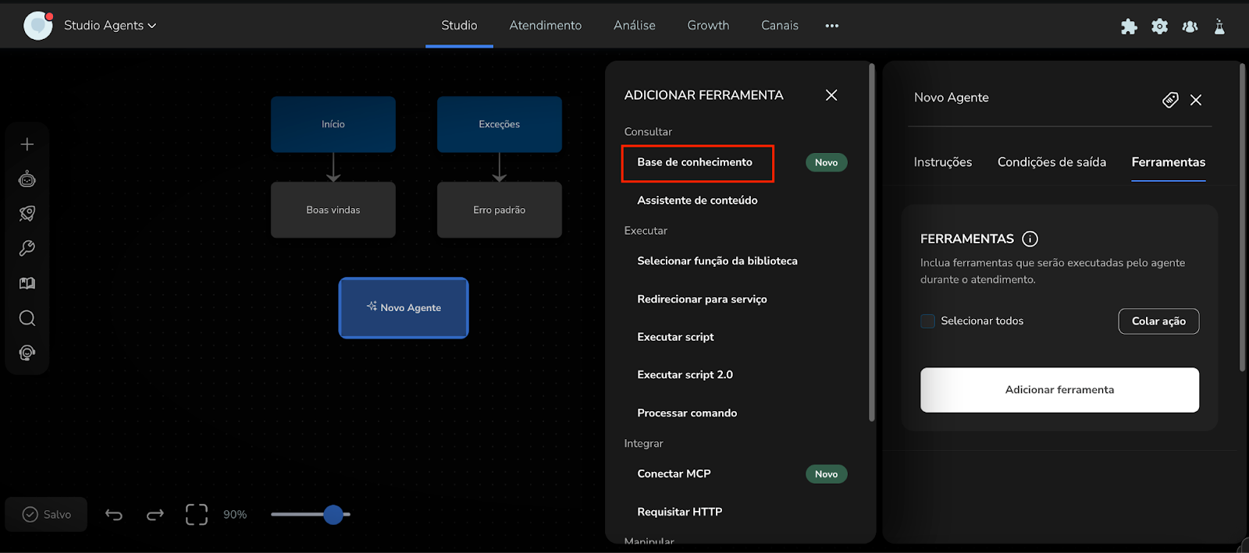Open the book icon in left sidebar

point(27,283)
